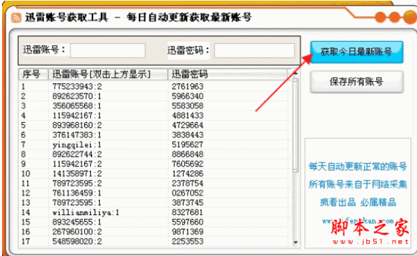Viewport: 417px width, 256px height.
Task: Select account 893968160:2 in row 5
Action: coord(77,126)
